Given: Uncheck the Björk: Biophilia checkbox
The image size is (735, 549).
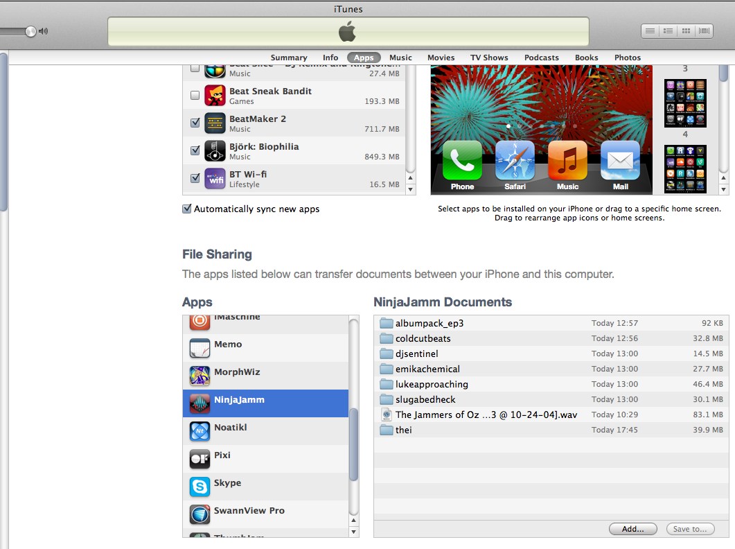Looking at the screenshot, I should tap(195, 150).
